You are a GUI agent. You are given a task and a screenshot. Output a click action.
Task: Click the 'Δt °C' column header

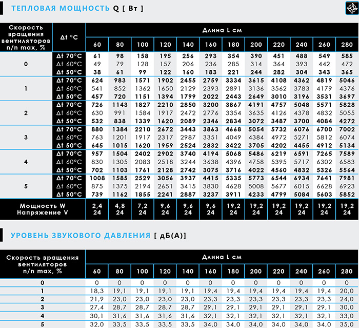click(69, 37)
